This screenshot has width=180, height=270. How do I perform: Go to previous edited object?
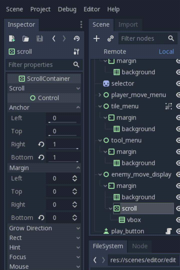coord(54,38)
